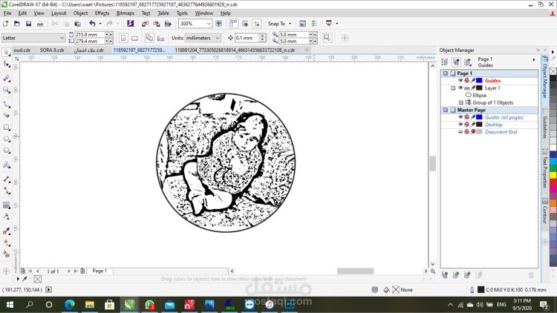557x313 pixels.
Task: Click the red swatch in color palette
Action: tap(553, 182)
